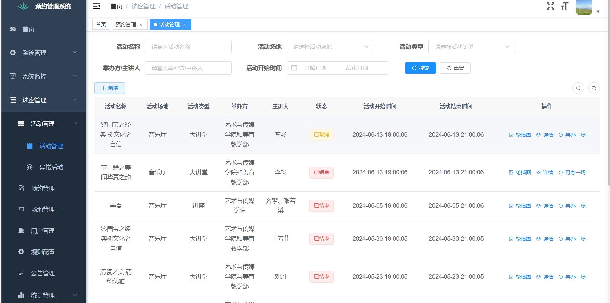This screenshot has width=610, height=303.
Task: Close the 活动管理 page tab
Action: tap(185, 25)
